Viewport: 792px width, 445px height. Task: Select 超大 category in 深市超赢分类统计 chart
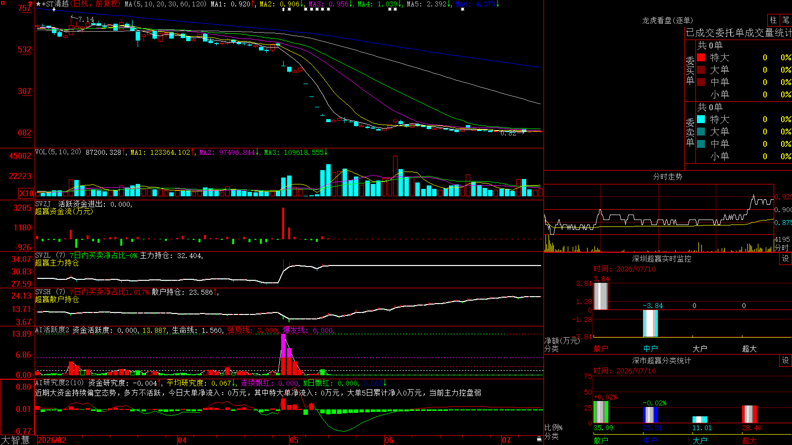click(x=749, y=441)
